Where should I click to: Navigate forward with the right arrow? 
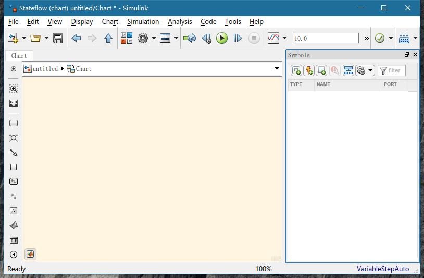click(92, 38)
